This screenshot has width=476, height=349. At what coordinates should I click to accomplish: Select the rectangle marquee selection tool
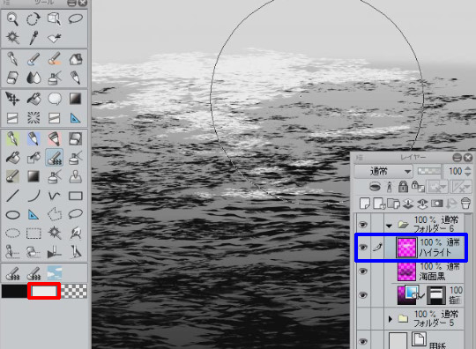33,234
